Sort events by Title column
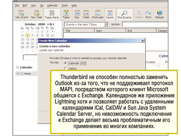 pos(79,31)
